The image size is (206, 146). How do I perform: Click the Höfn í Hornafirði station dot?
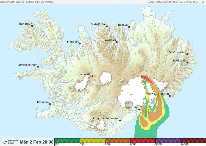click(x=170, y=96)
